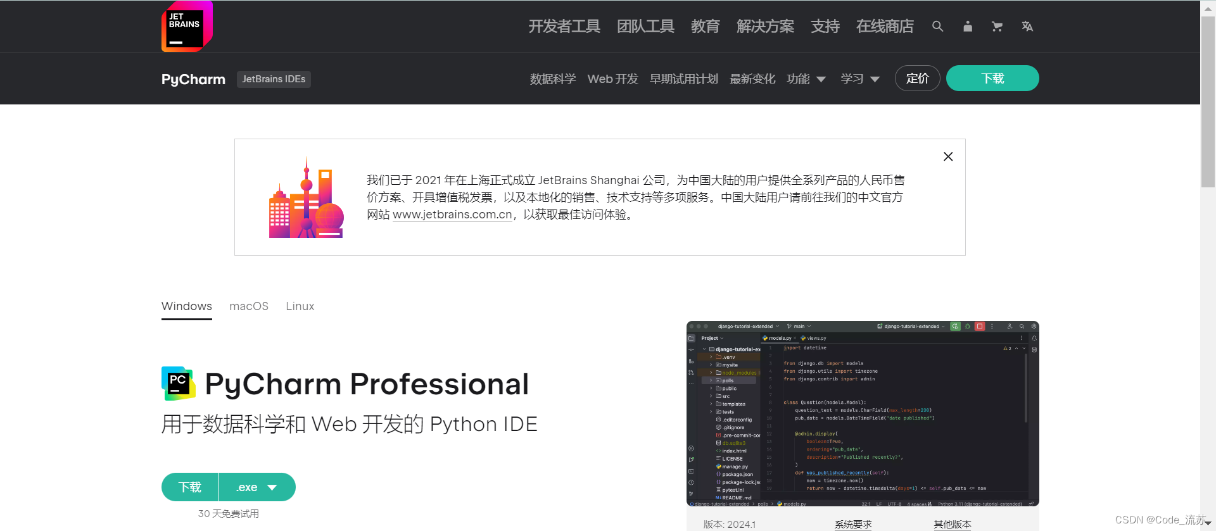Open the 早期试用计划 link
The width and height of the screenshot is (1216, 531).
[684, 79]
